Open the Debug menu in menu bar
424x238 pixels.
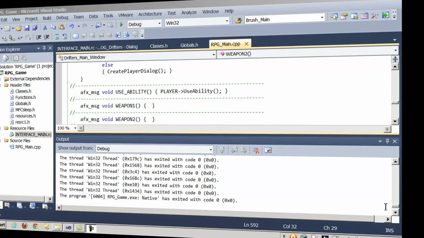pyautogui.click(x=62, y=18)
